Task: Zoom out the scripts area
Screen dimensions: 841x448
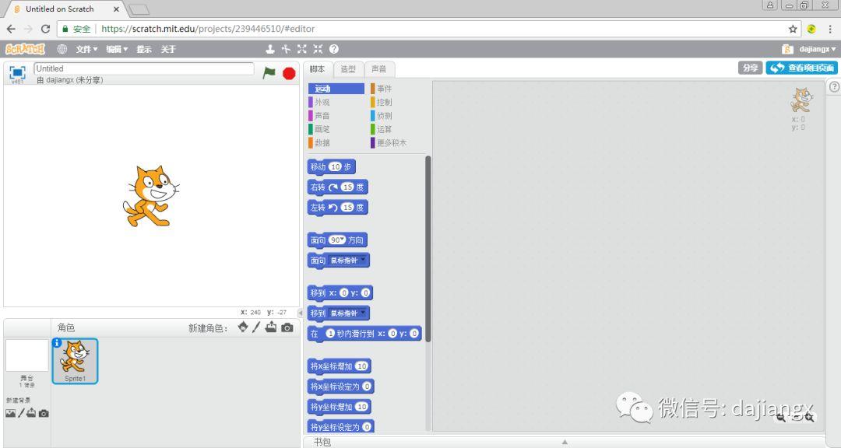Action: pos(780,417)
